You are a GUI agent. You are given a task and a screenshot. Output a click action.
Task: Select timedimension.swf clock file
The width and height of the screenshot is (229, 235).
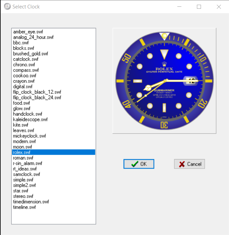pyautogui.click(x=31, y=202)
